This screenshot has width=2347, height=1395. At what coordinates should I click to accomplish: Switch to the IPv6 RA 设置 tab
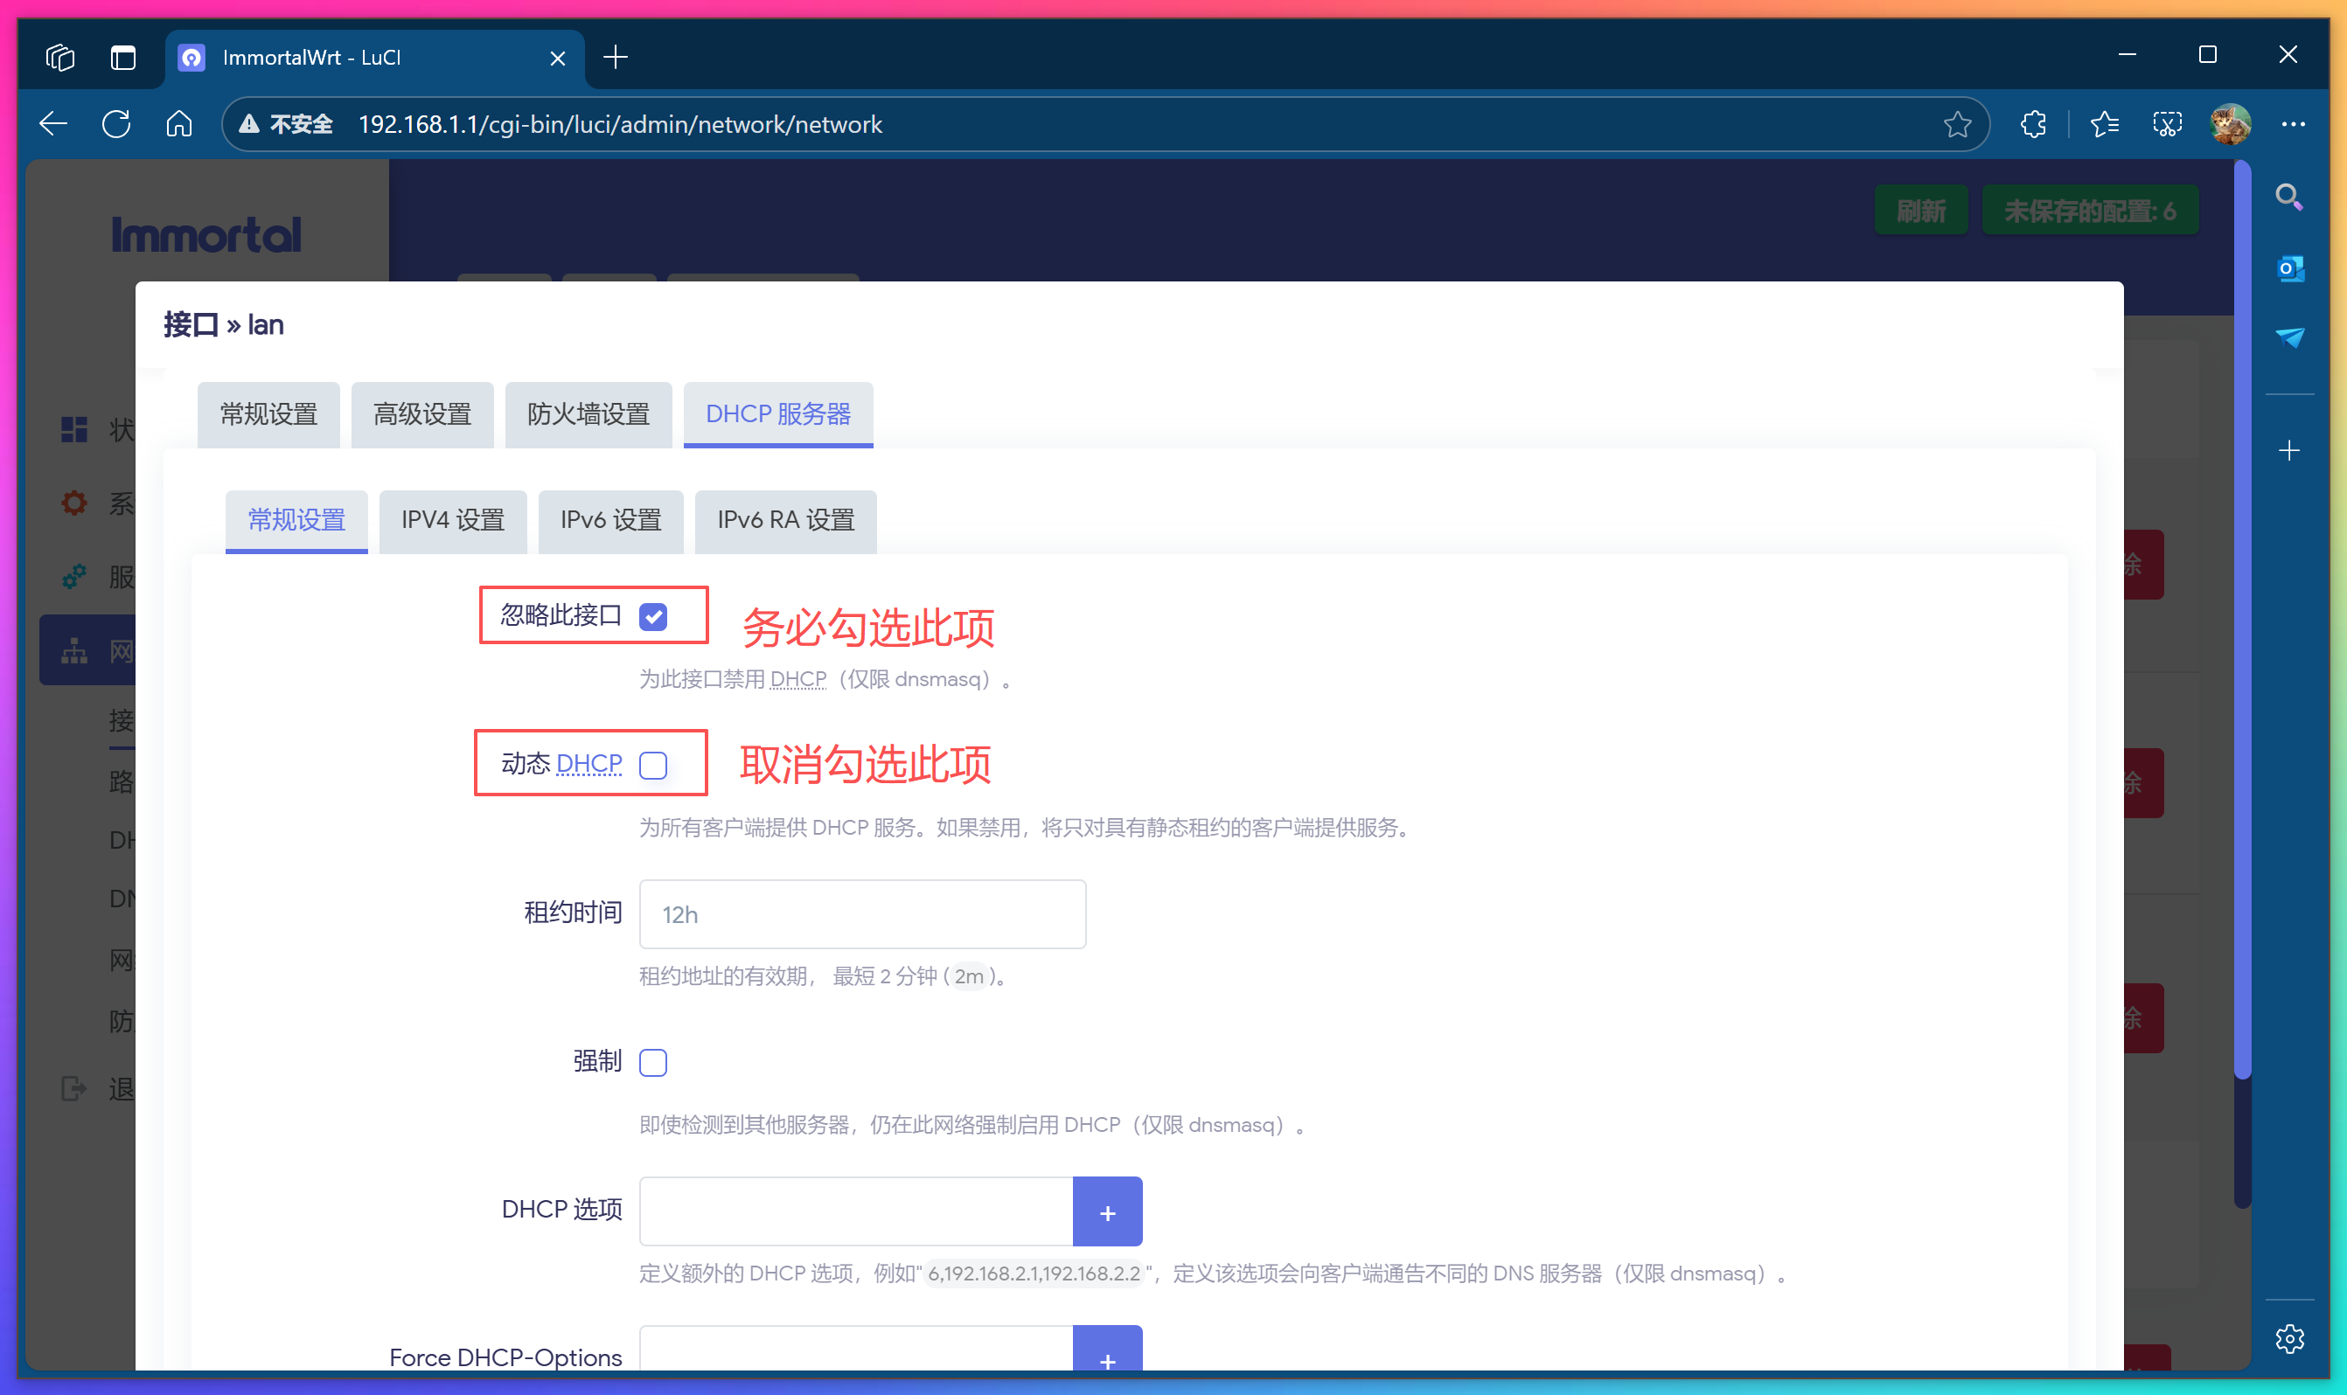point(785,521)
